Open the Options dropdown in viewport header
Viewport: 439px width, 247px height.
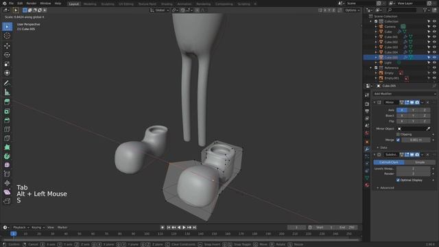tap(352, 10)
